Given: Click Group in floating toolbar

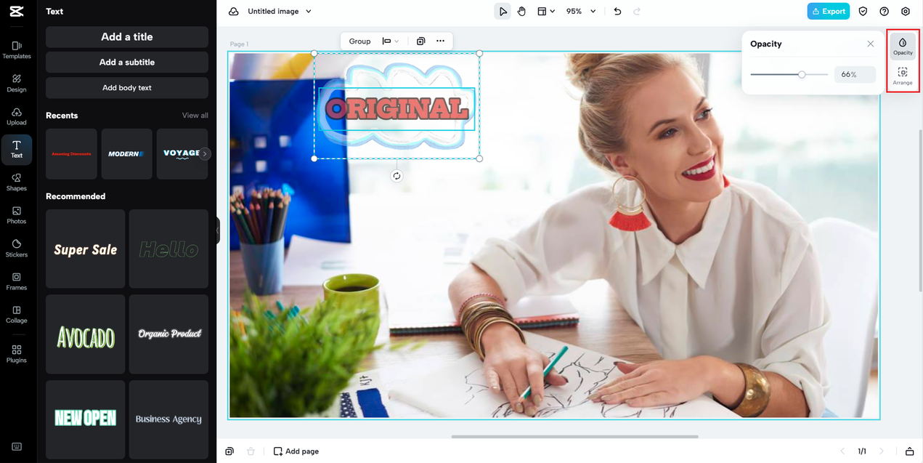Looking at the screenshot, I should [x=359, y=41].
